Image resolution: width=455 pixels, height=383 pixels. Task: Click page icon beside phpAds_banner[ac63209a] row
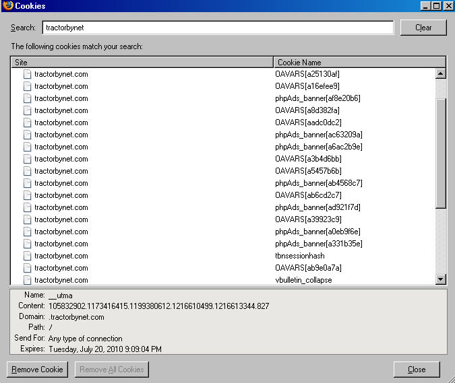(27, 135)
